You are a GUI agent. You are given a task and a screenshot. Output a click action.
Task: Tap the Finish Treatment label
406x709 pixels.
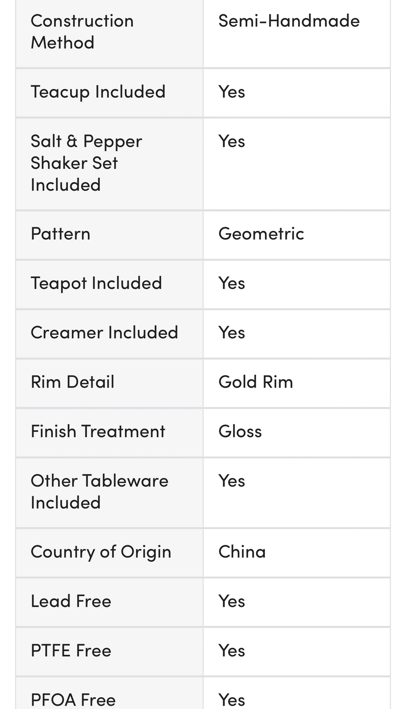(98, 431)
